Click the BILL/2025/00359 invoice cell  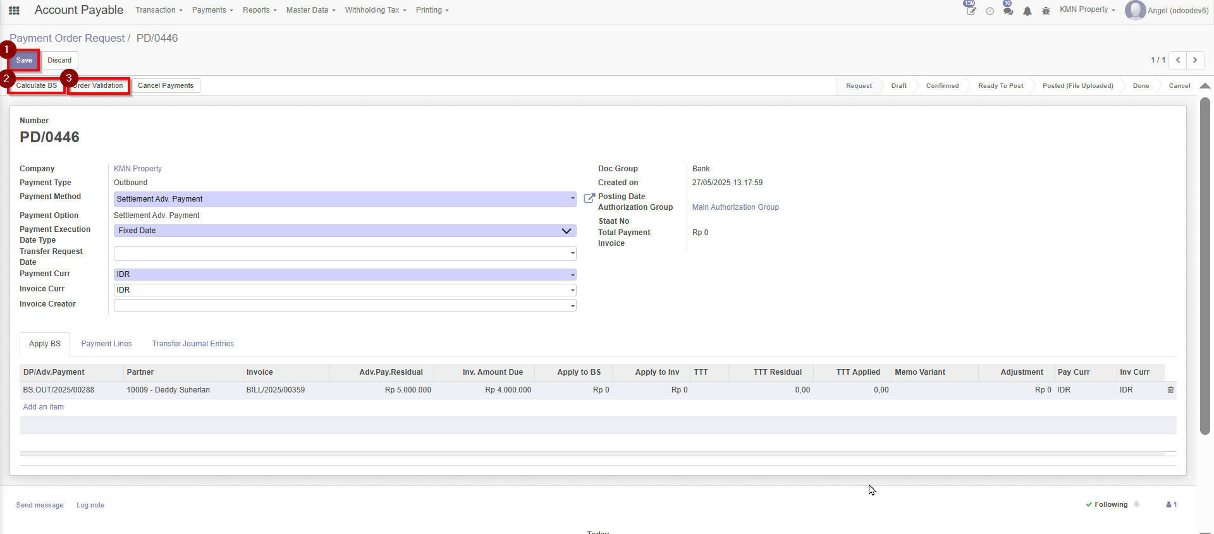tap(286, 390)
